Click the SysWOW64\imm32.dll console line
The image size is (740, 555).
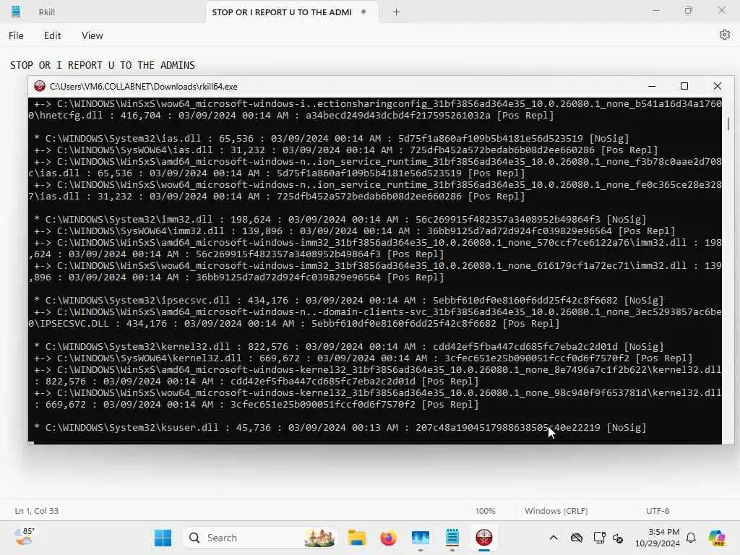[355, 231]
